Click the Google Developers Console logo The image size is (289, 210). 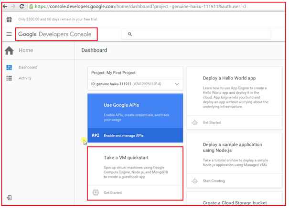point(55,34)
